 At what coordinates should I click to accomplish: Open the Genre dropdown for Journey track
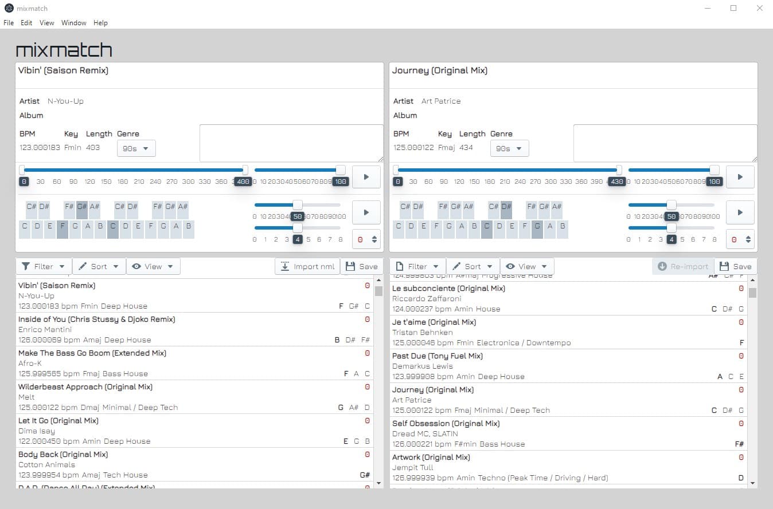click(509, 148)
